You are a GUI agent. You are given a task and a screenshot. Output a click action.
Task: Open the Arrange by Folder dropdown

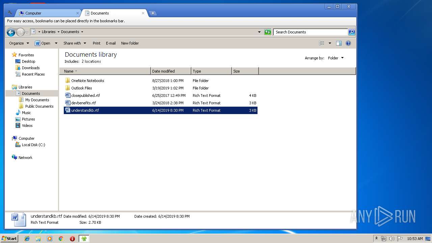point(336,58)
